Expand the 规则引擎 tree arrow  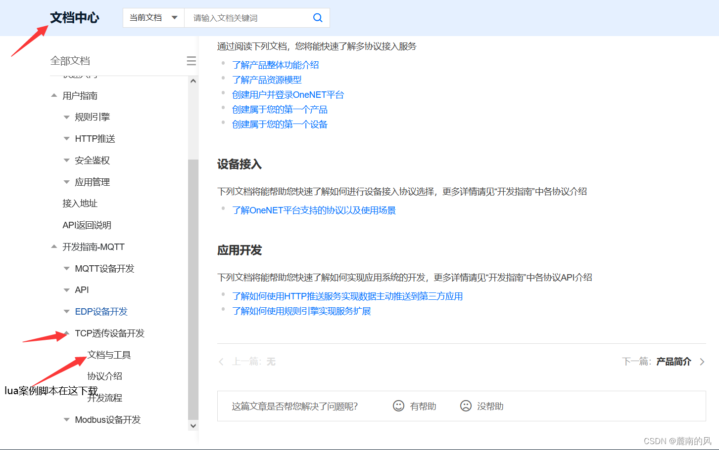(x=66, y=117)
